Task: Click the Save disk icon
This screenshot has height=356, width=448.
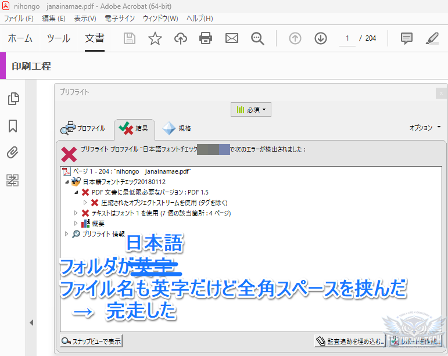Action: (x=130, y=38)
